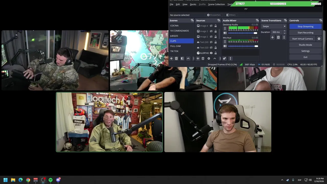Image resolution: width=327 pixels, height=184 pixels.
Task: Unlock the Image 4 source
Action: (215, 26)
